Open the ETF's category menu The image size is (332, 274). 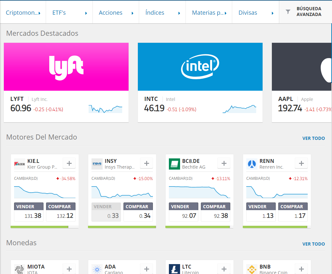[69, 13]
